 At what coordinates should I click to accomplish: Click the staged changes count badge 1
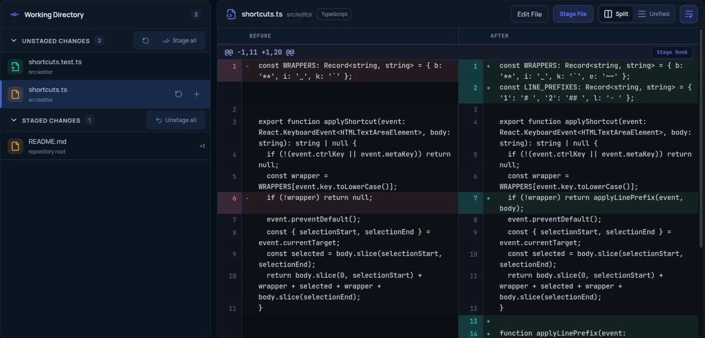(x=89, y=120)
